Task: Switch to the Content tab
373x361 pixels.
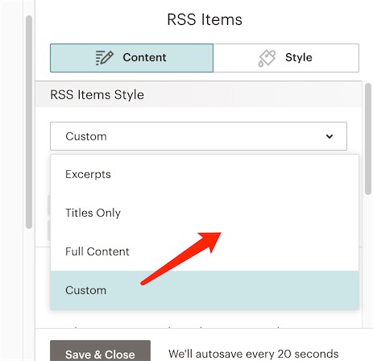Action: pos(131,58)
